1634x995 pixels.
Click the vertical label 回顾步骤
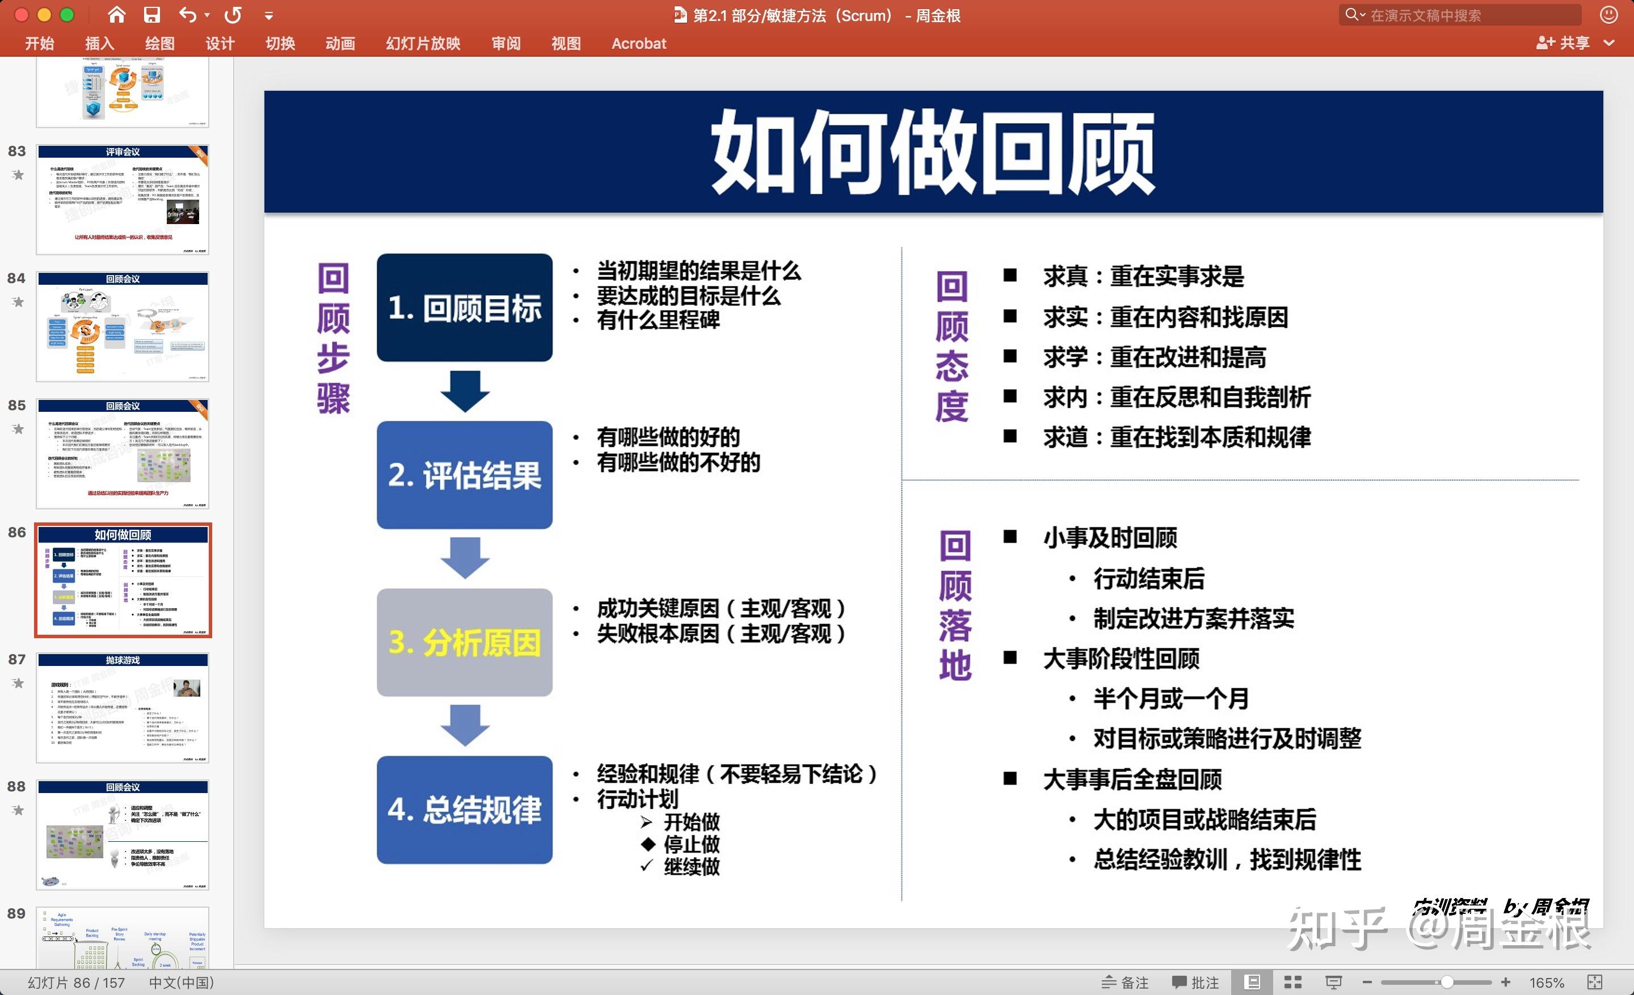[x=333, y=338]
